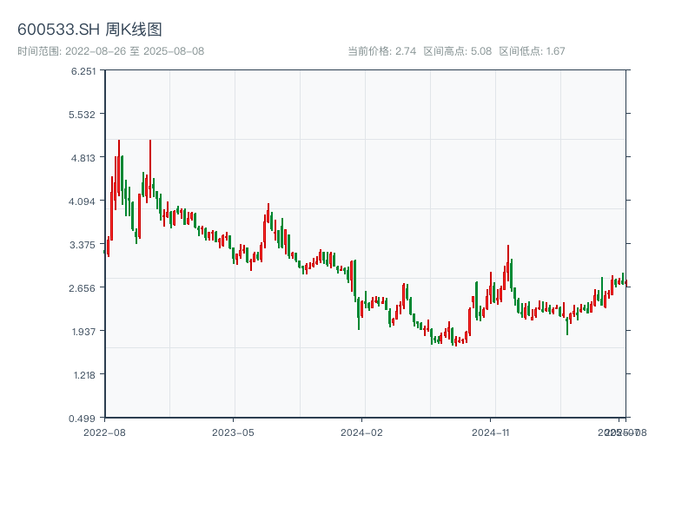Click the y-axis value 5.532
The height and width of the screenshot is (521, 695).
82,115
